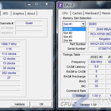Click the 8.0 CAS# Latency value
111x111 pixels.
tap(96, 67)
